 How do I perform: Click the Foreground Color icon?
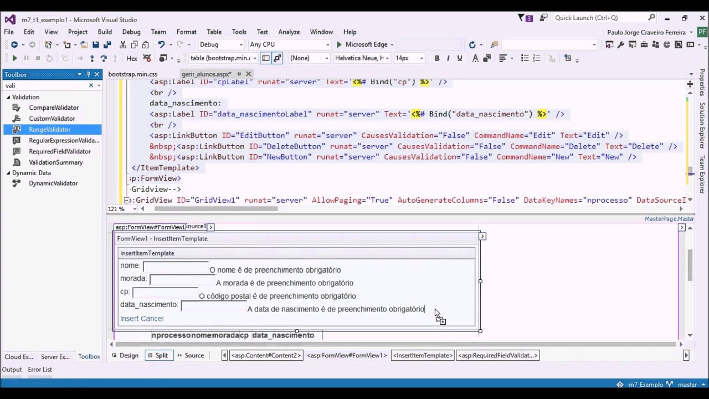pyautogui.click(x=475, y=58)
